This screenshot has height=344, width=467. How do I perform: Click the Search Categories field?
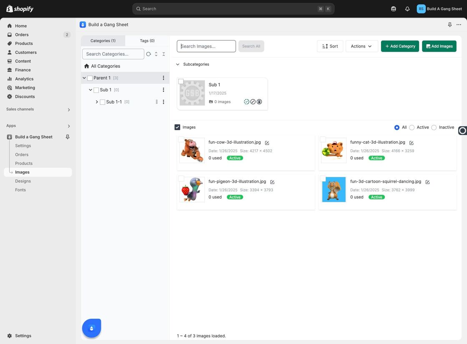click(x=113, y=54)
